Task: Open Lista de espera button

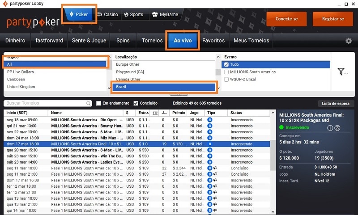Action: (336, 104)
